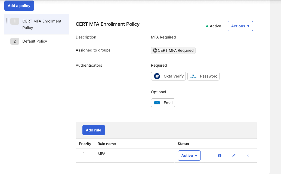The image size is (281, 174).
Task: Click the Priority column header
Action: 85,144
